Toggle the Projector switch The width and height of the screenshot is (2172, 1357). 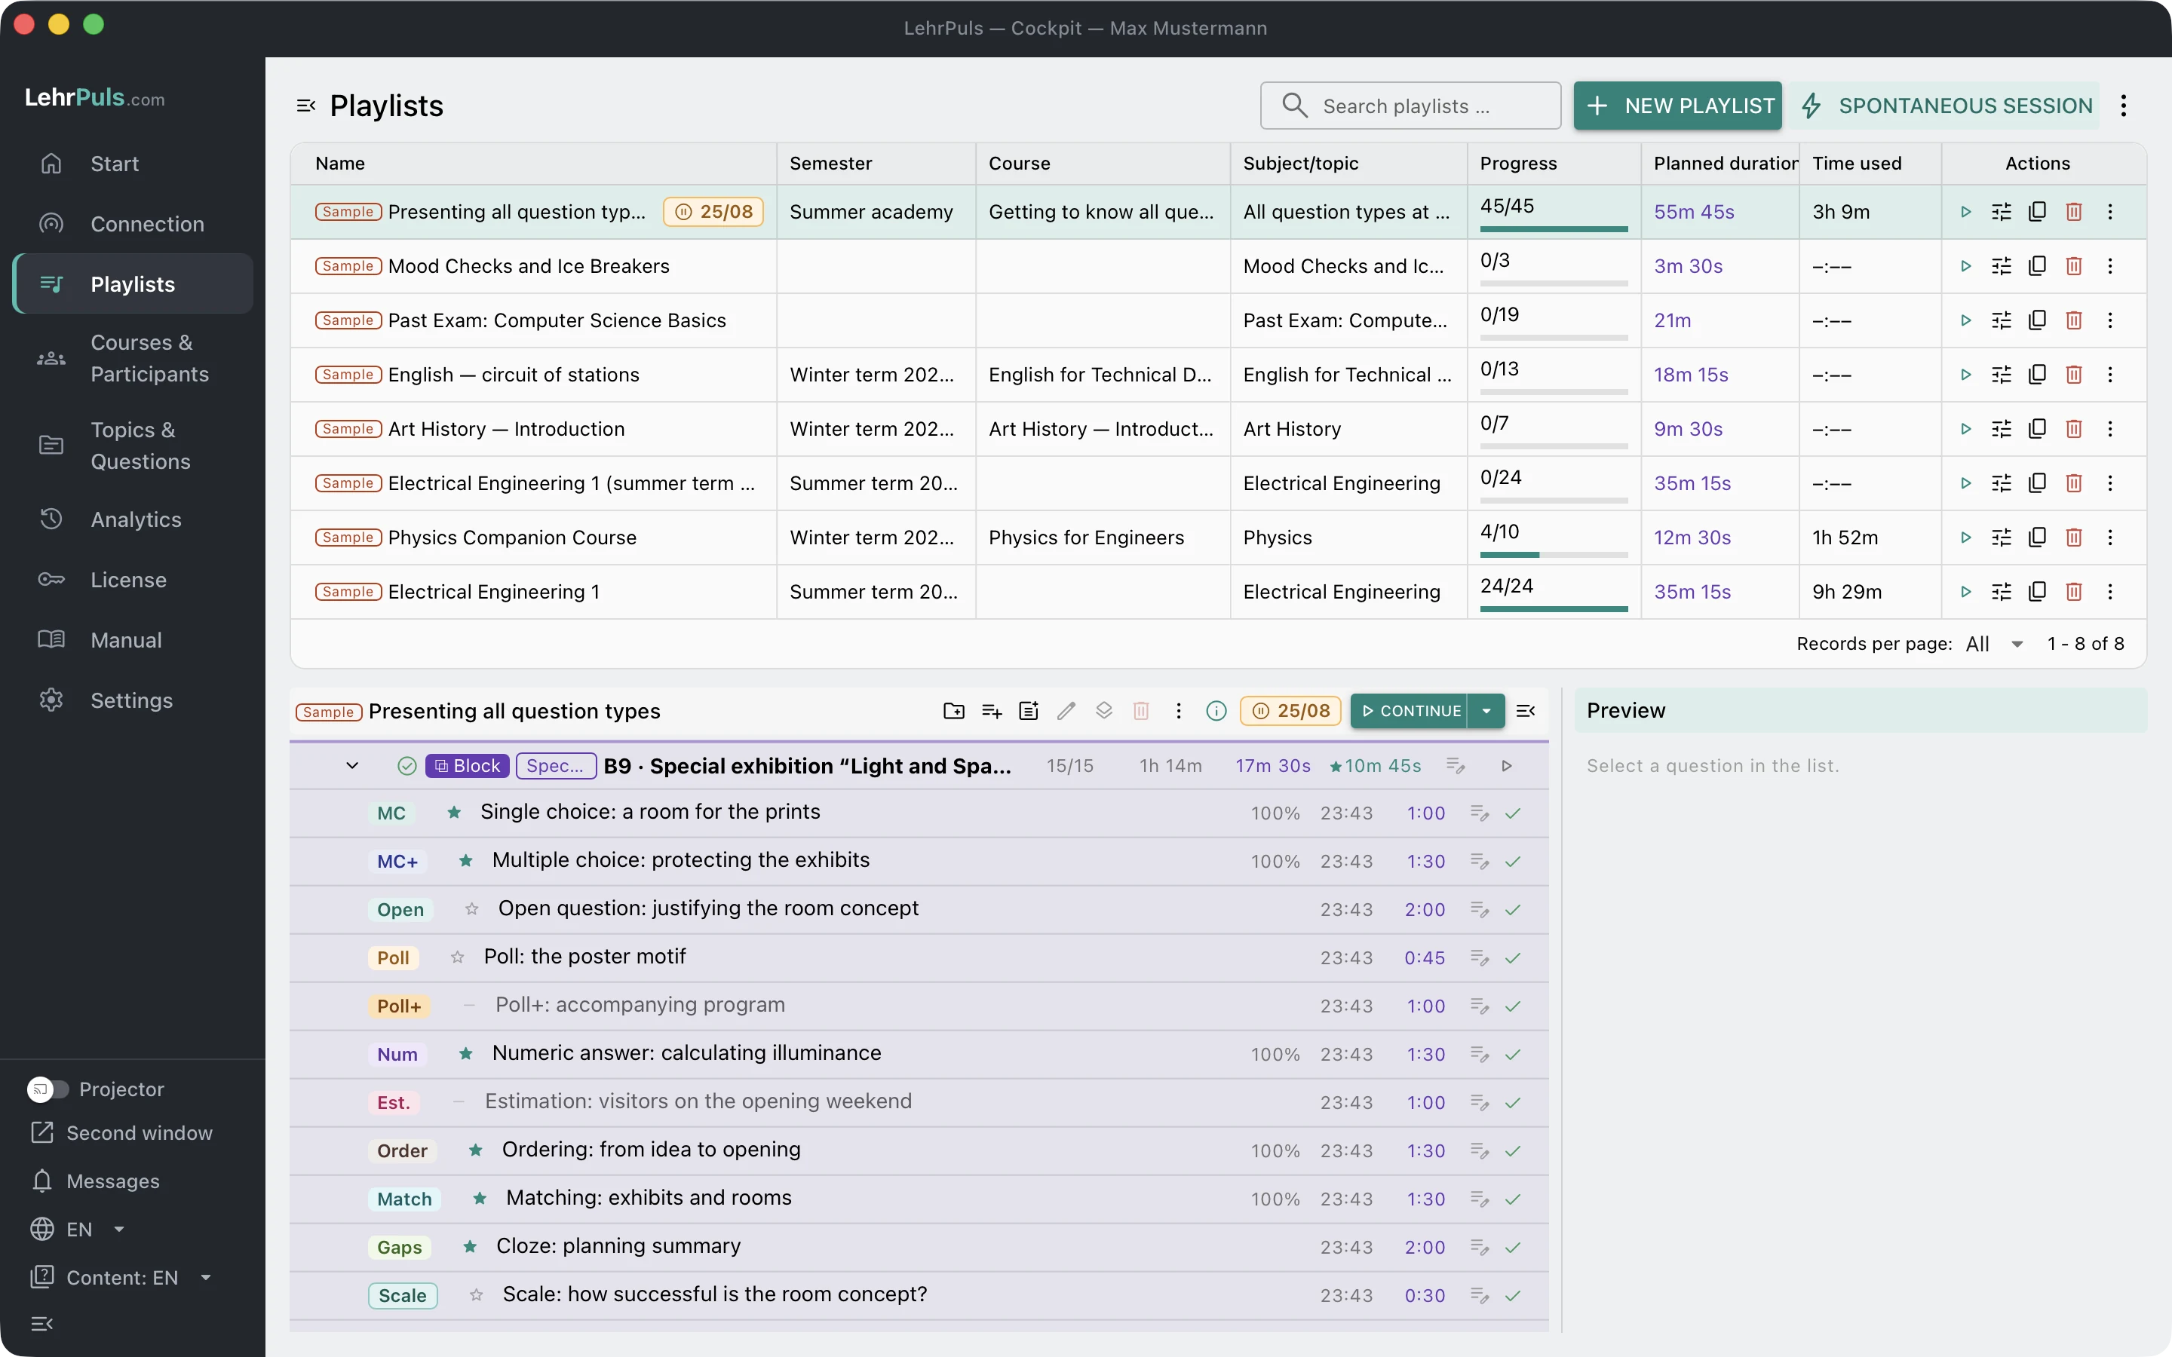pos(48,1089)
